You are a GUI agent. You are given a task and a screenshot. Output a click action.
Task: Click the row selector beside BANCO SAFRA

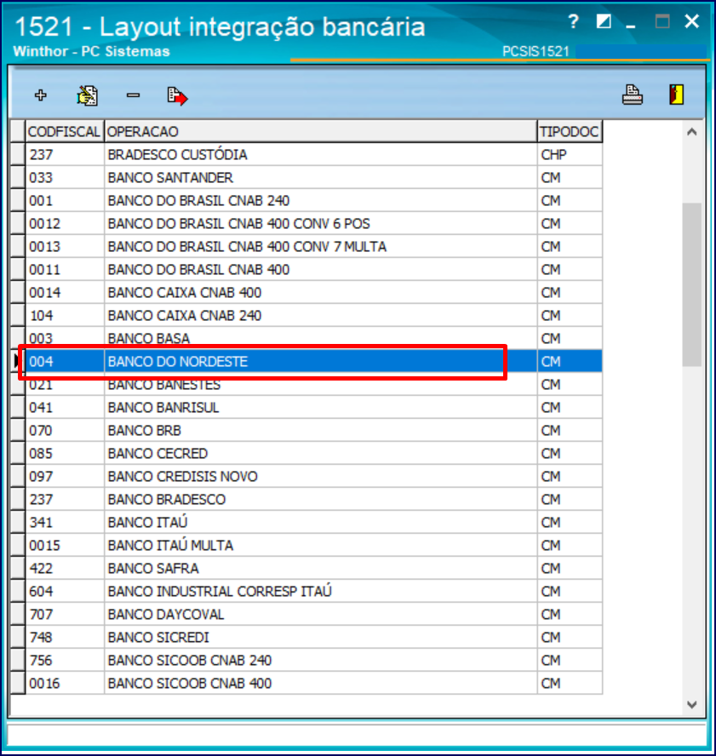coord(18,569)
